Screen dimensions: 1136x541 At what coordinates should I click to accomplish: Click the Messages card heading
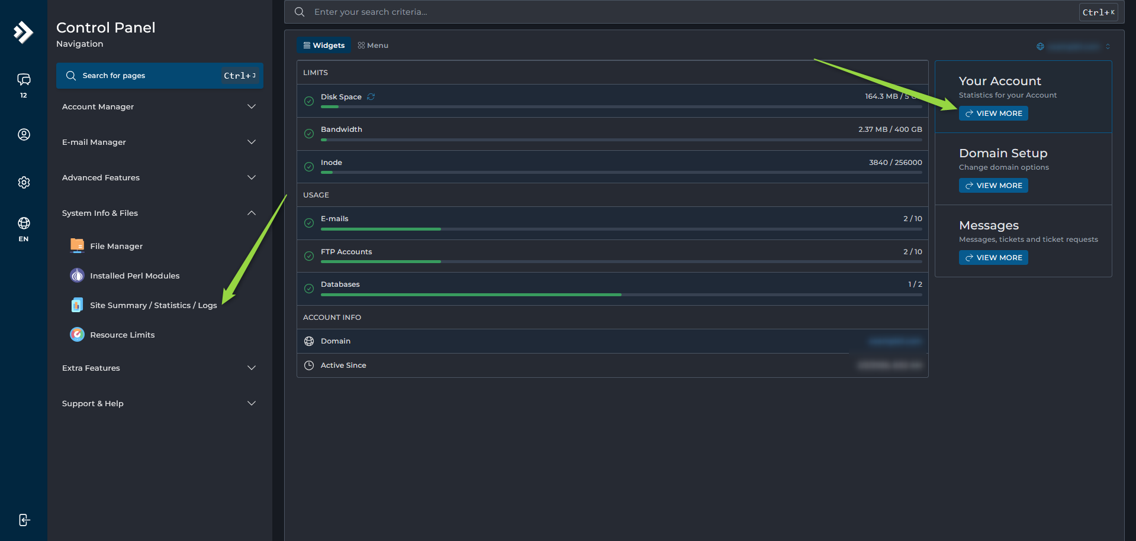pos(989,225)
